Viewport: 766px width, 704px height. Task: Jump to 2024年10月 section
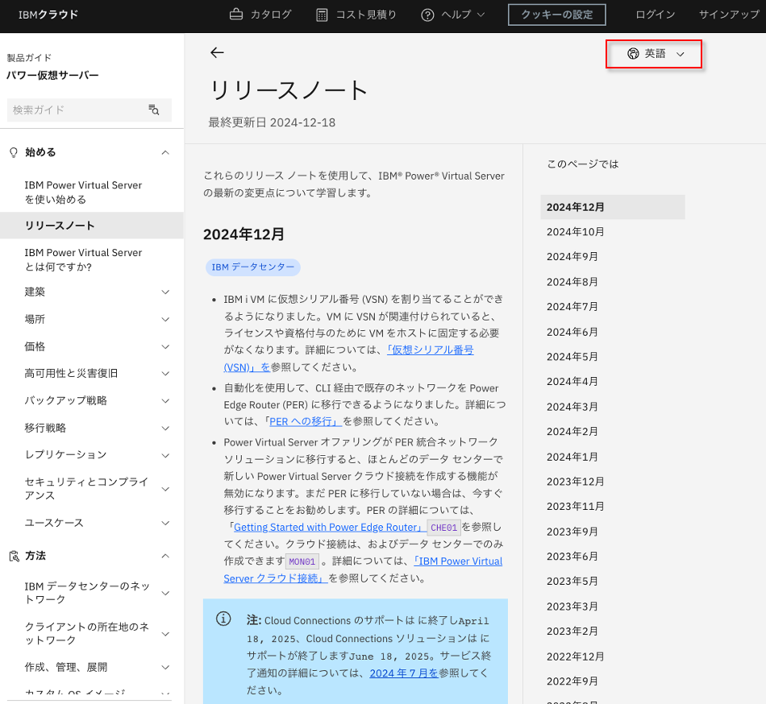tap(575, 232)
